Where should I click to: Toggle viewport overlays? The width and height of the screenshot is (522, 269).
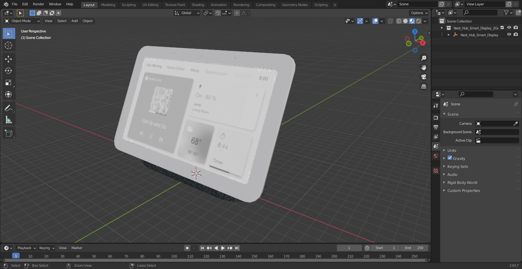[x=375, y=21]
